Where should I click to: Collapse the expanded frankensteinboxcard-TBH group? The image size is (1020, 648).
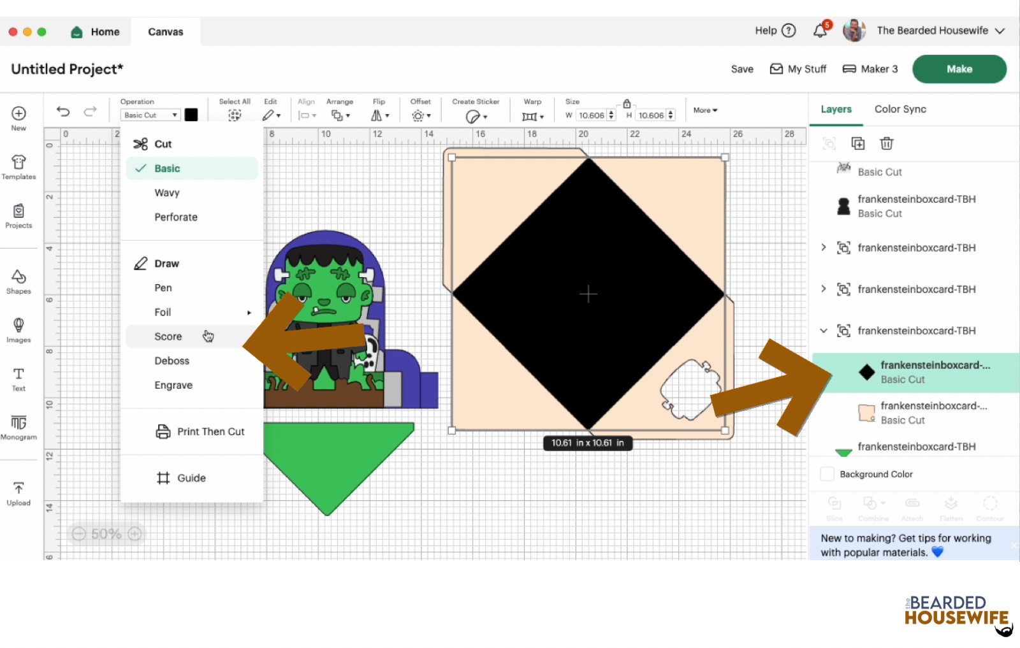pyautogui.click(x=824, y=331)
